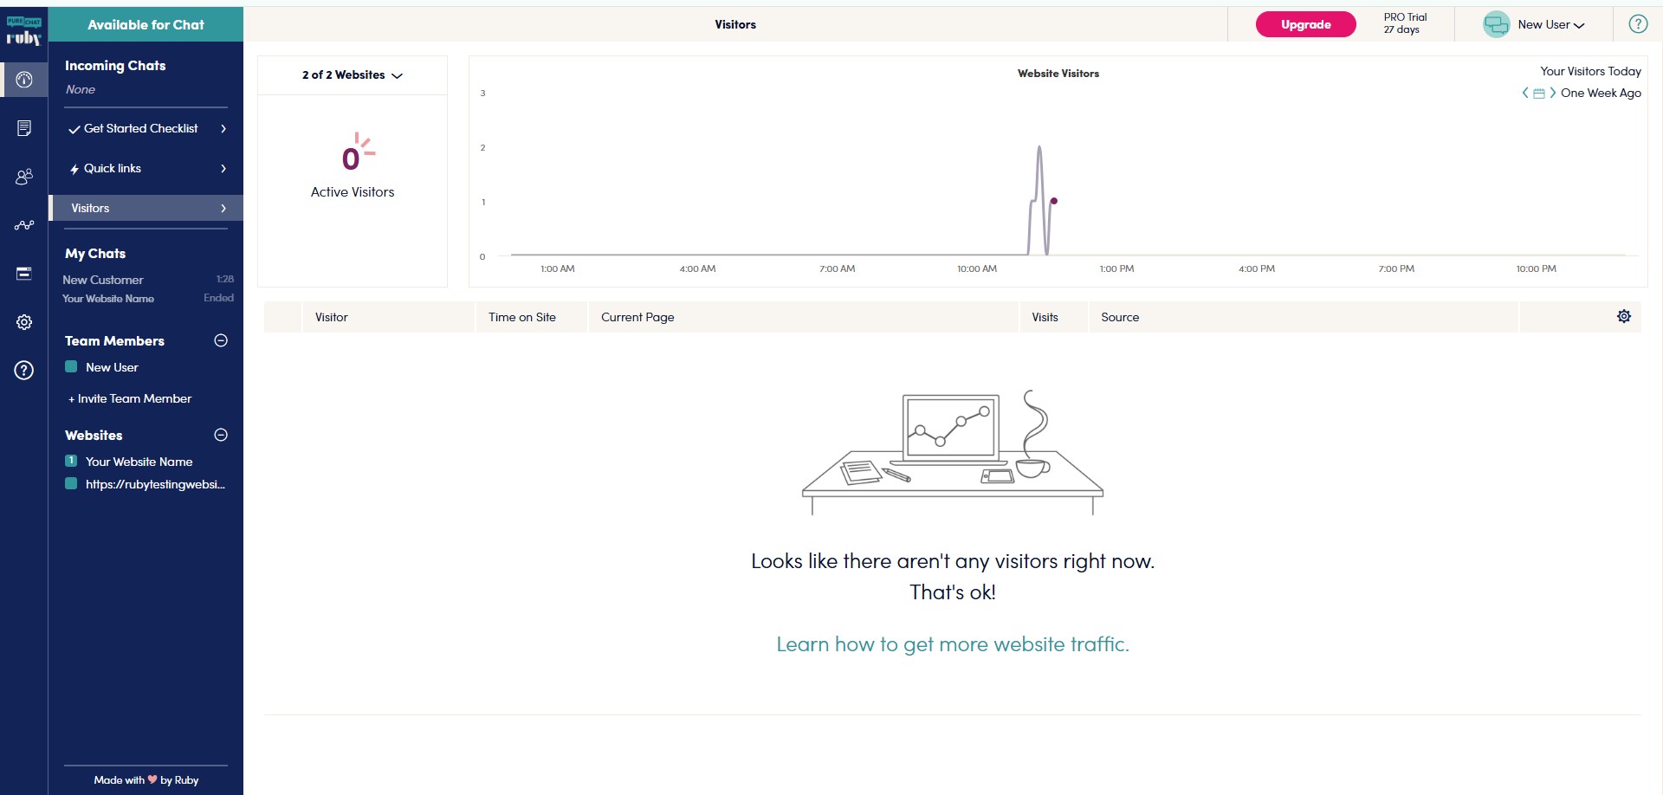The height and width of the screenshot is (795, 1663).
Task: Expand the Get Started Checklist
Action: (146, 128)
